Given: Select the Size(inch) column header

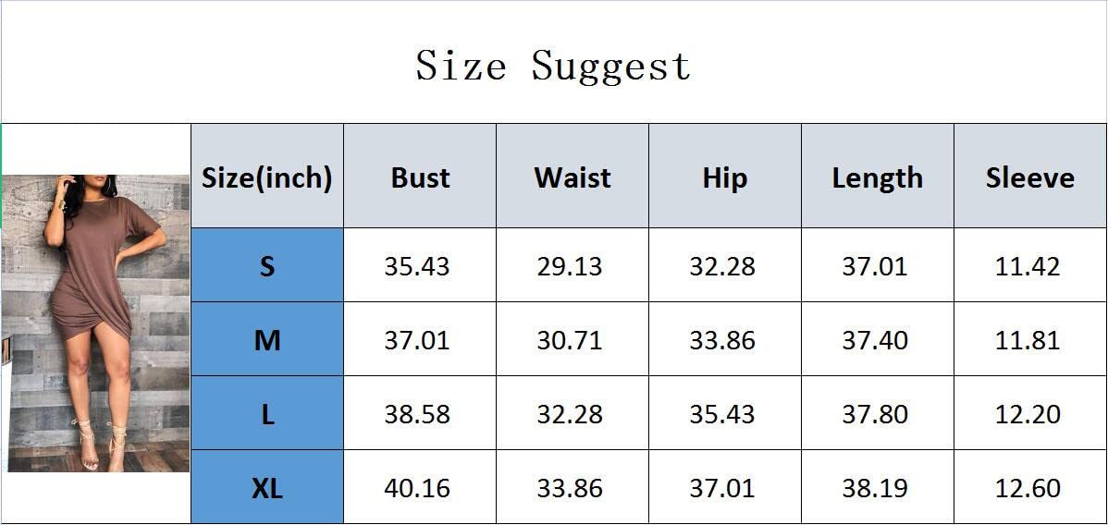Looking at the screenshot, I should pos(266,177).
